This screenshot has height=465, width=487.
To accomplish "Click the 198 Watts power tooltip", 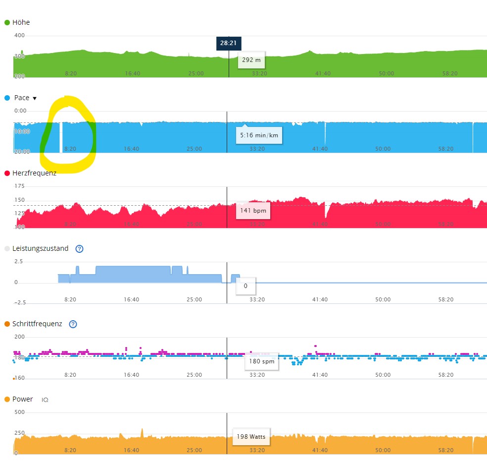I will click(251, 437).
